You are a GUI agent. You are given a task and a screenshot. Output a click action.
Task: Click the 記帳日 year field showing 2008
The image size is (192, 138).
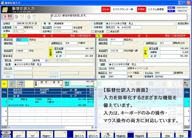(17, 23)
